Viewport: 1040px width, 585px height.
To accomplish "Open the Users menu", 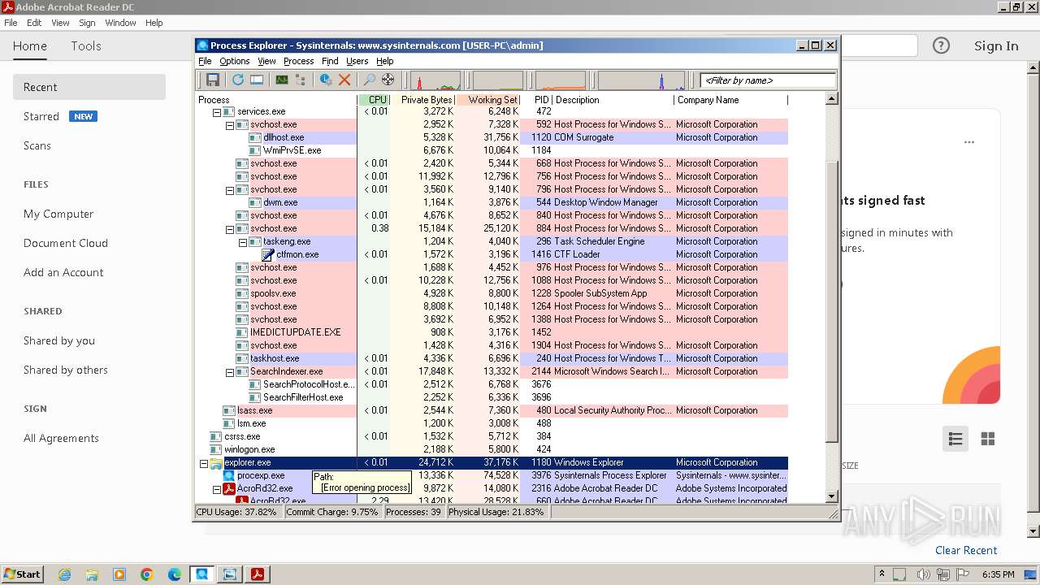I will point(357,61).
